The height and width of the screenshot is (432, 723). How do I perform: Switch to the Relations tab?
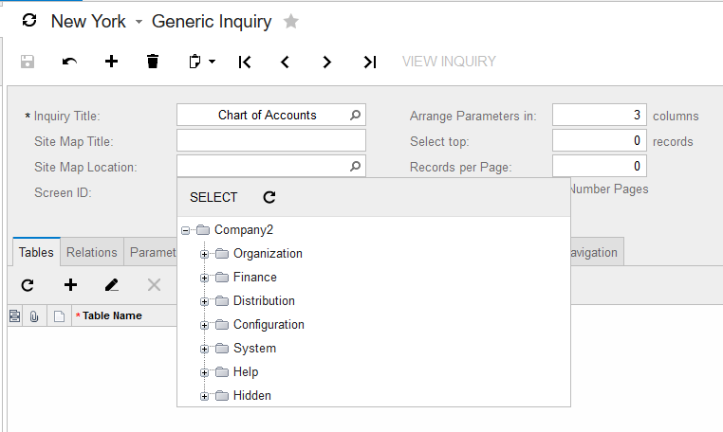point(92,252)
